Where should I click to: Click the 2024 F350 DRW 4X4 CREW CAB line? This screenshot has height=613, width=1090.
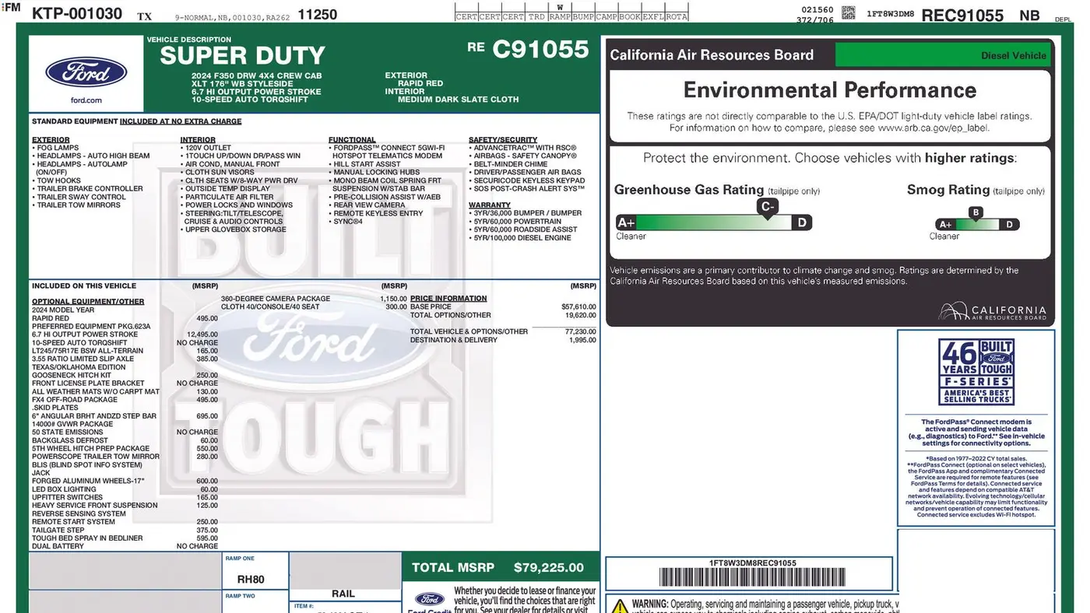click(x=257, y=75)
